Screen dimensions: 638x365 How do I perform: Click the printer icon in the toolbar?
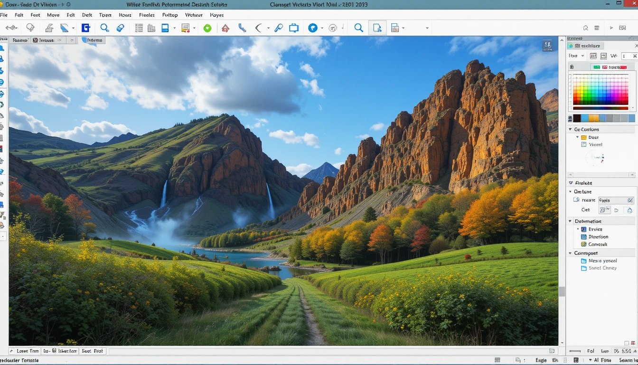coord(49,28)
